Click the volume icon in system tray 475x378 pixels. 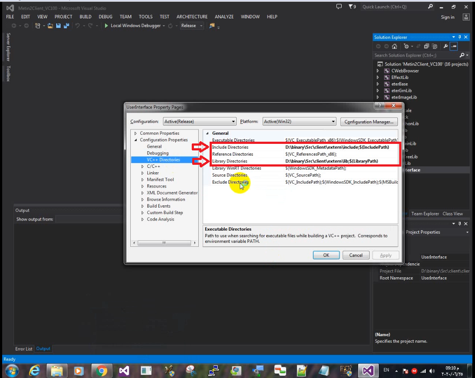pyautogui.click(x=432, y=371)
